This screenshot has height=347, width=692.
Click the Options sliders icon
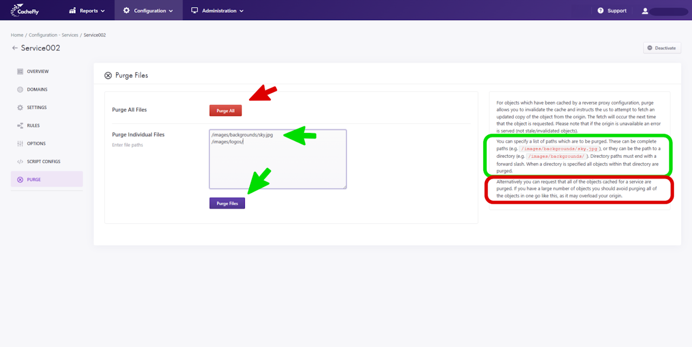(20, 144)
